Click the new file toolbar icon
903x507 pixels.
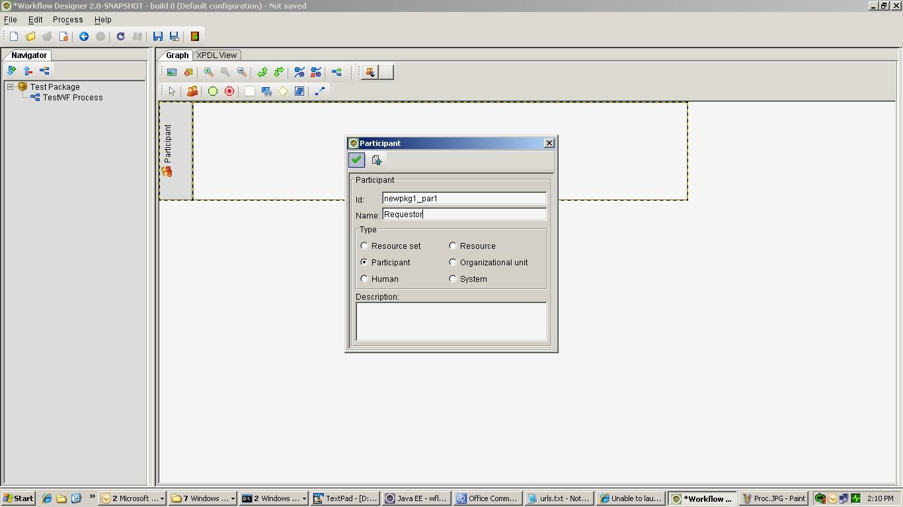[x=14, y=36]
